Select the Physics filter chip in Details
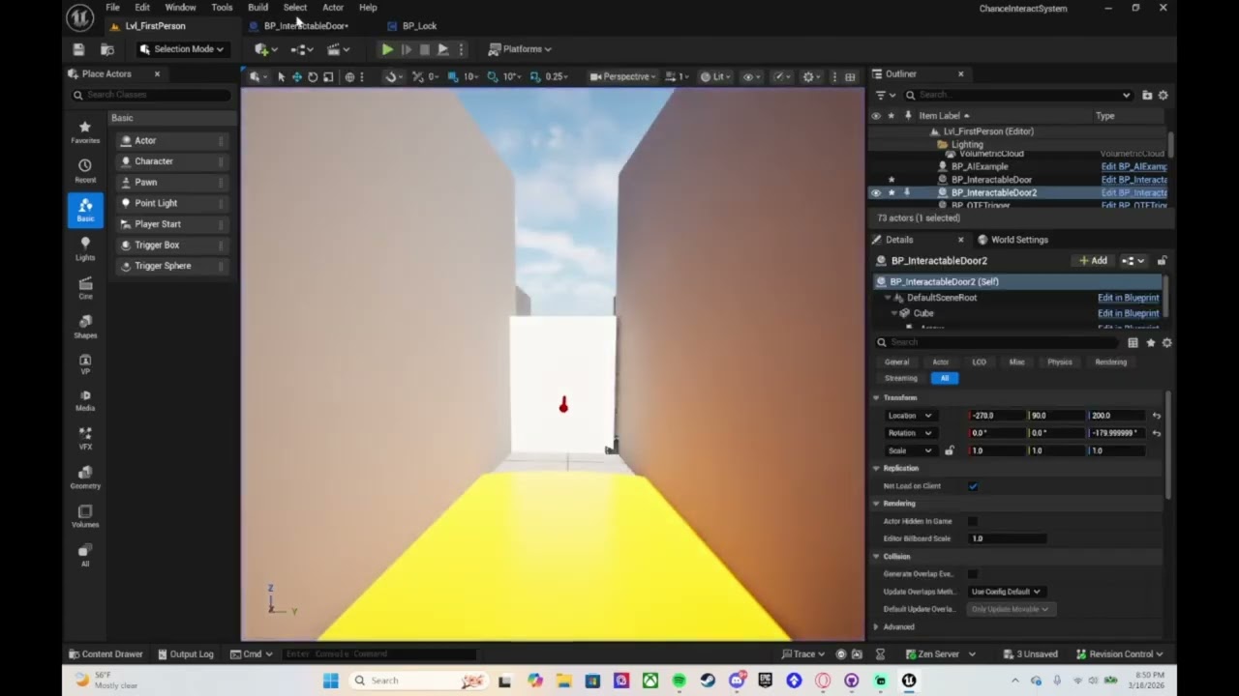 click(1060, 362)
